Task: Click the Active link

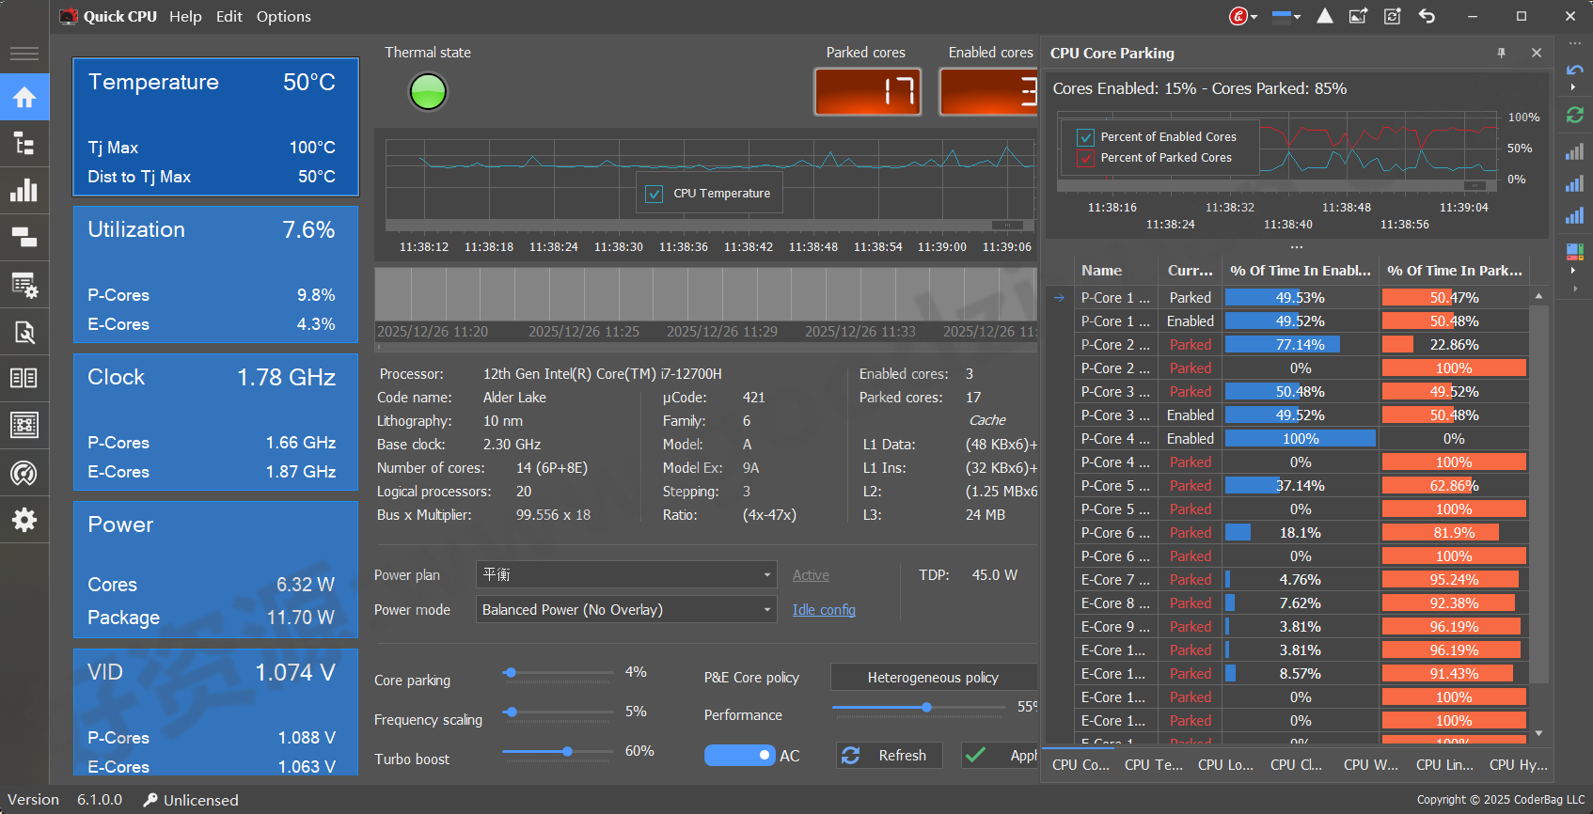Action: coord(811,575)
